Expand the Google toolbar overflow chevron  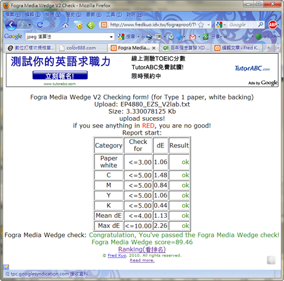pyautogui.click(x=226, y=37)
